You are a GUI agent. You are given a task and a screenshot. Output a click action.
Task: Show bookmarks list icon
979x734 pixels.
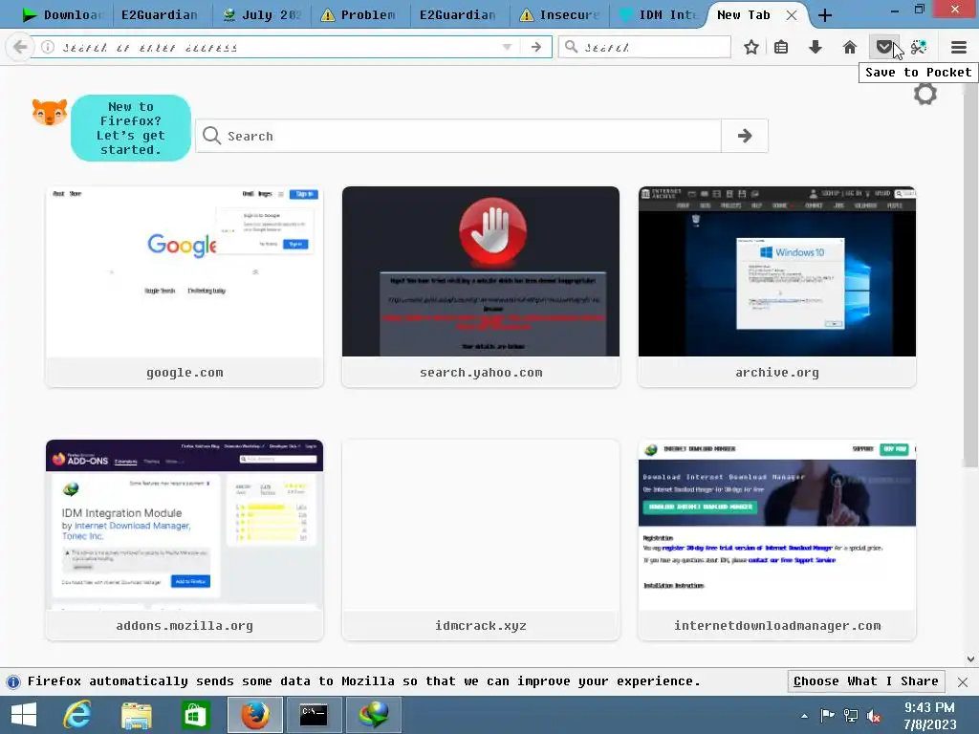pos(781,47)
